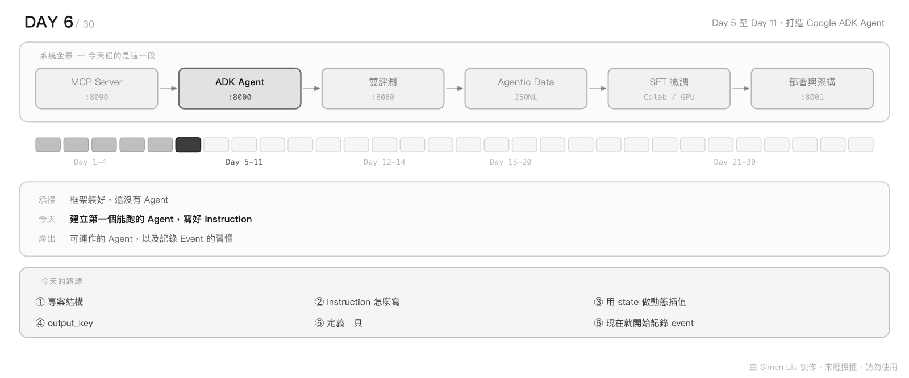Select route item ① 專案結構

coord(60,302)
